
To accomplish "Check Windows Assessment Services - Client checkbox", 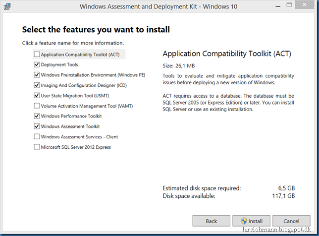I will [37, 137].
